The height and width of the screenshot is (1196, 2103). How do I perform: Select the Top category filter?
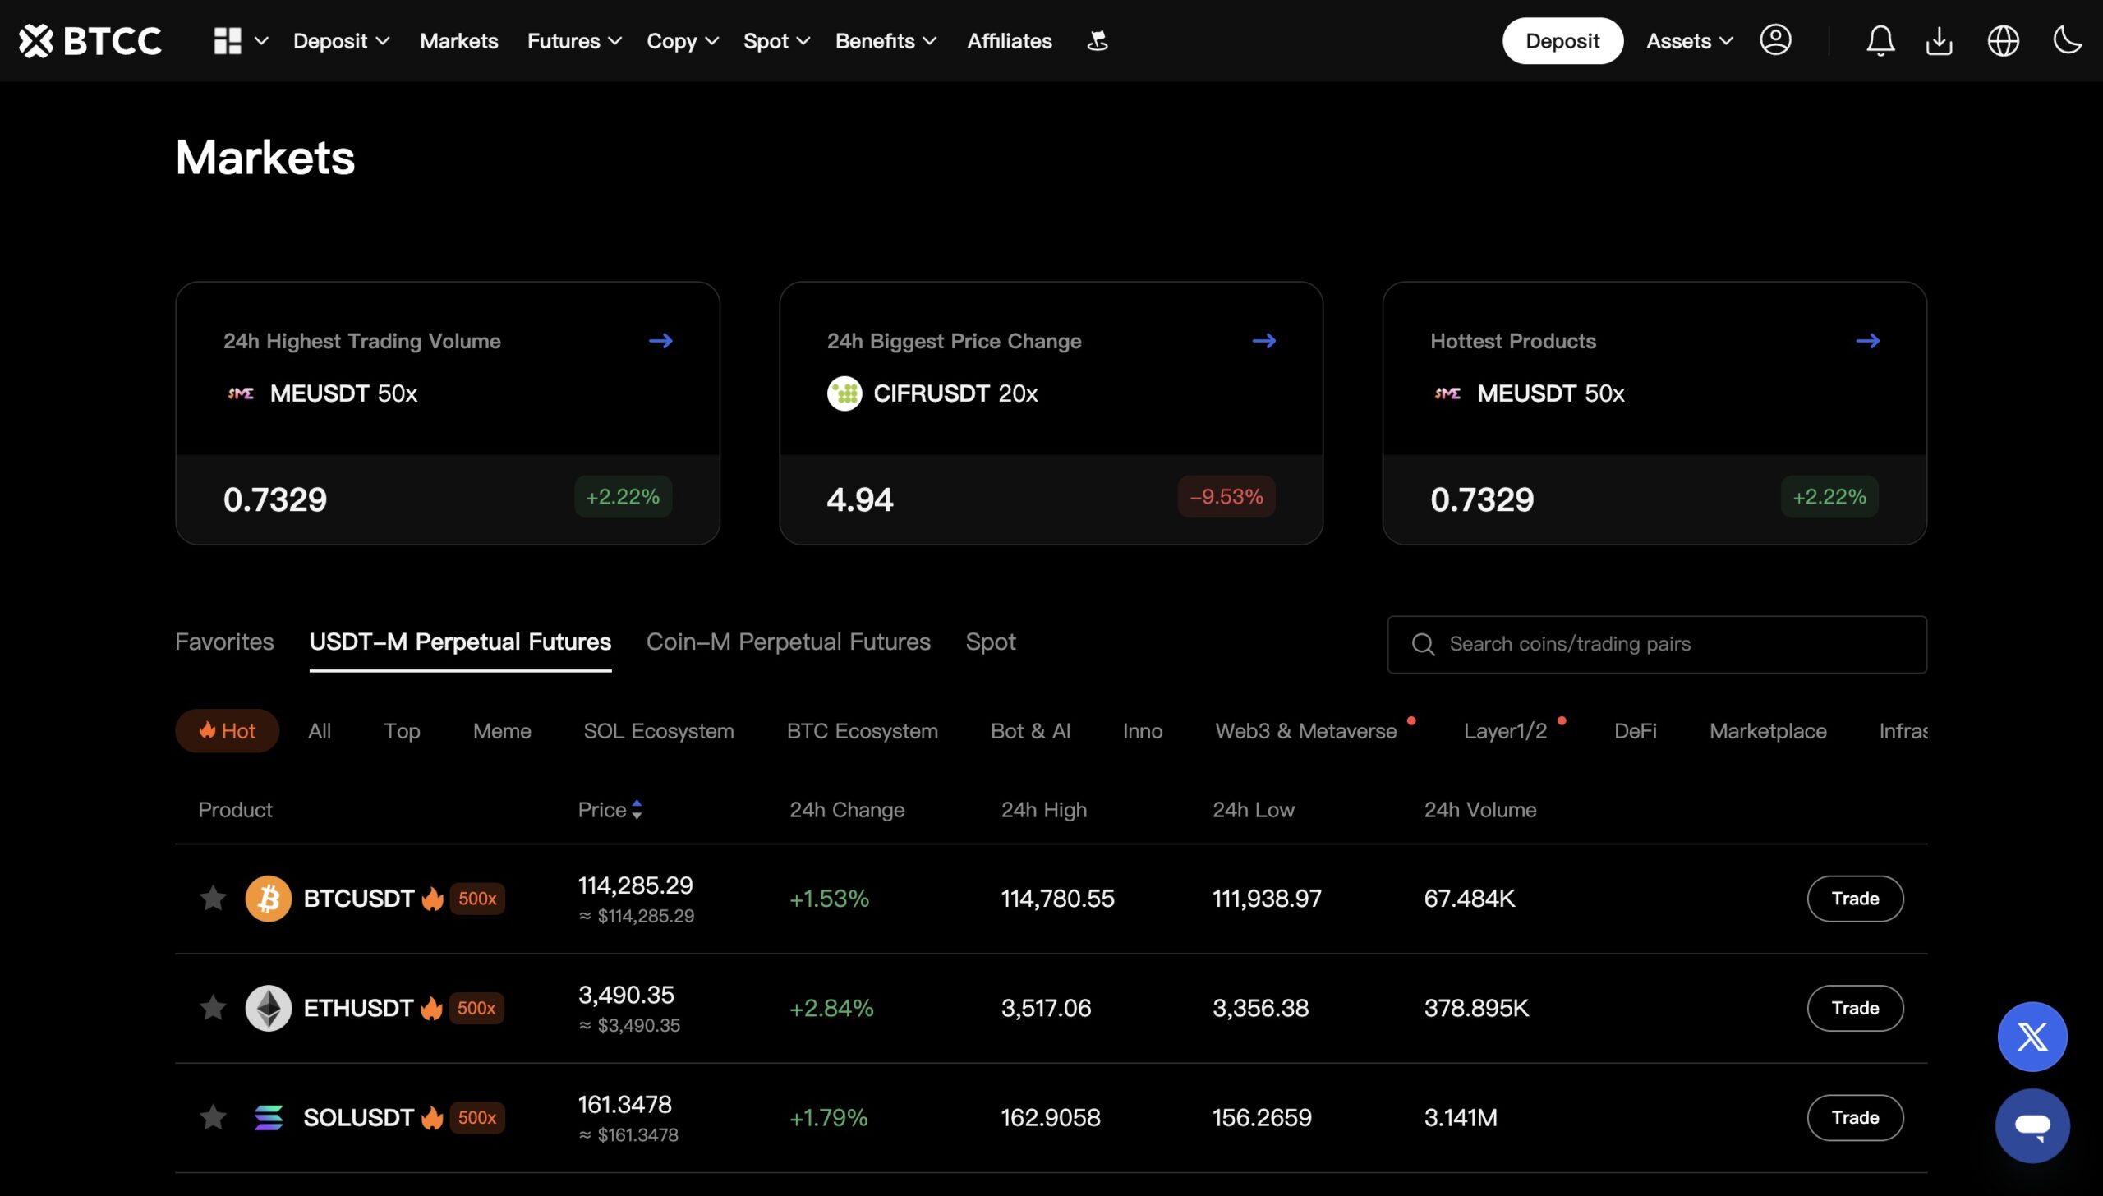point(402,731)
